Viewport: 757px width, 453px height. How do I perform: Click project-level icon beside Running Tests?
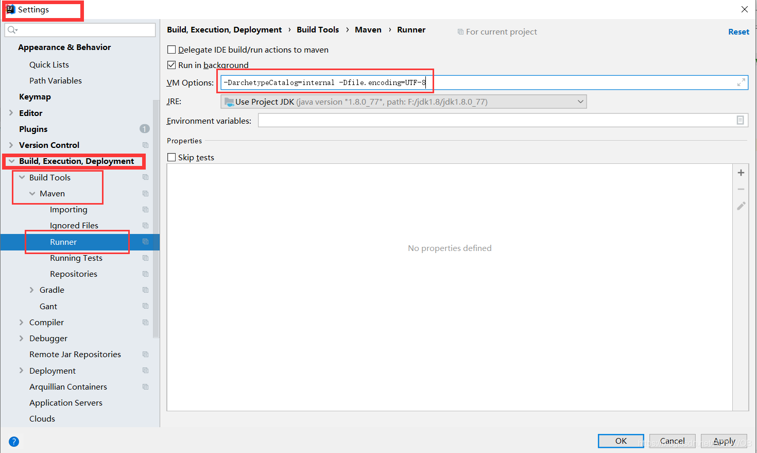click(x=145, y=258)
